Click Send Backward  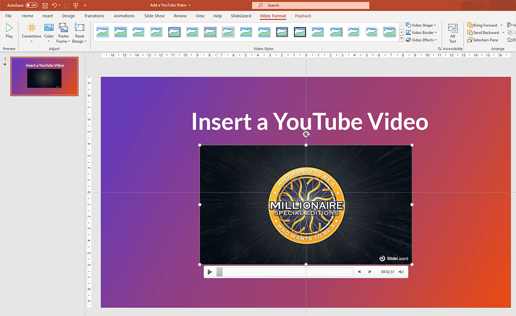(x=482, y=32)
